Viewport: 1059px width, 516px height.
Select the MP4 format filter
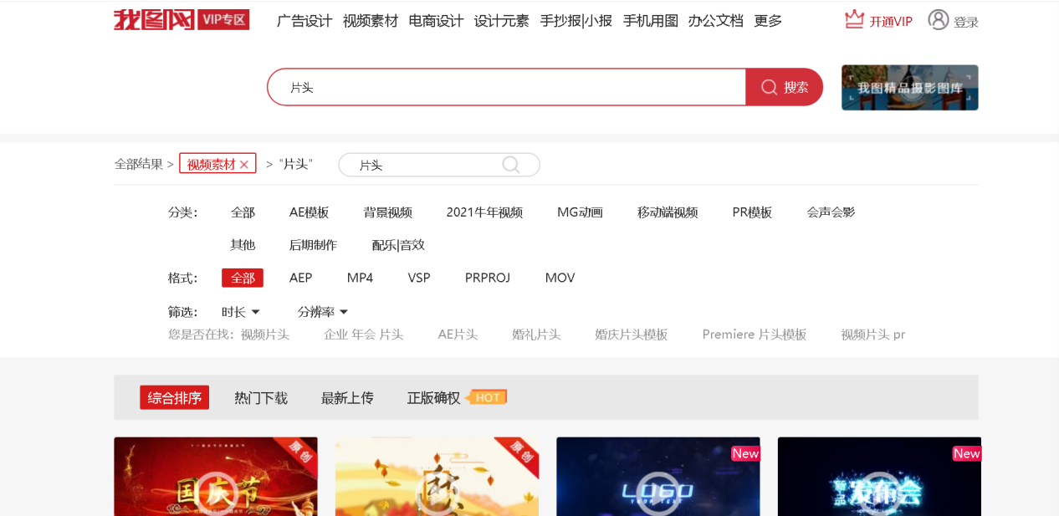pyautogui.click(x=360, y=277)
